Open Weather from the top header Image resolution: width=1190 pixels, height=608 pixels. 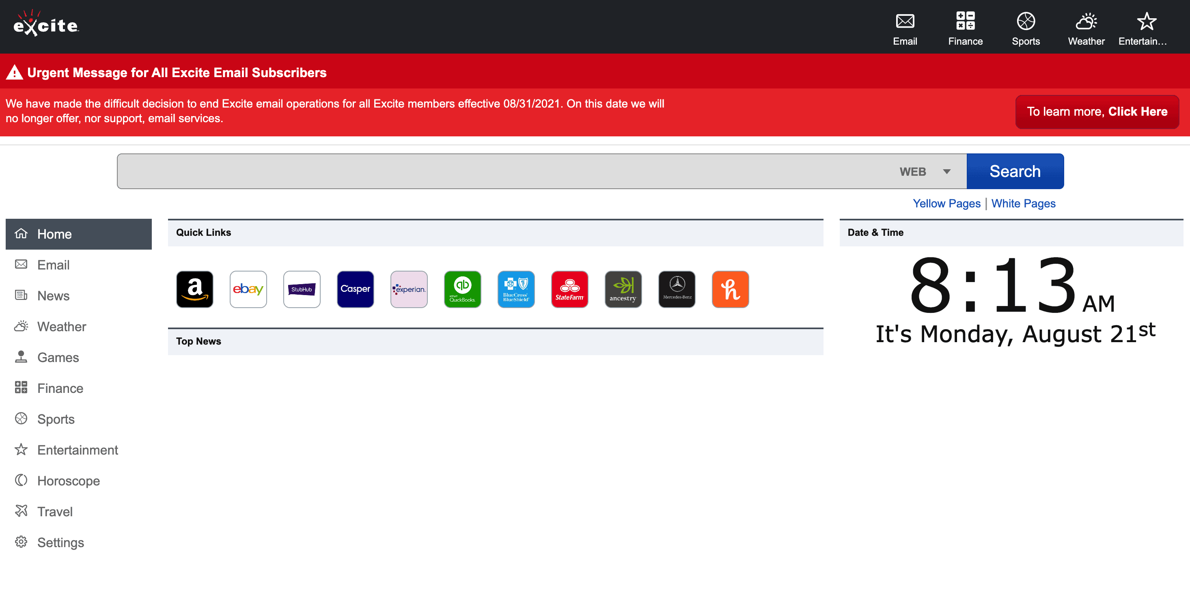pyautogui.click(x=1086, y=28)
